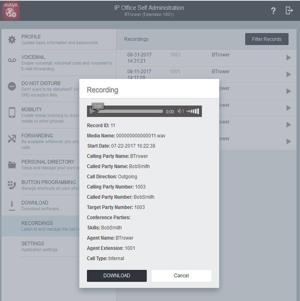This screenshot has width=300, height=301.
Task: Open the Filter Records button
Action: point(266,39)
